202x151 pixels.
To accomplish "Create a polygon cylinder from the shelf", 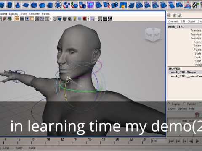I will click(9, 5).
